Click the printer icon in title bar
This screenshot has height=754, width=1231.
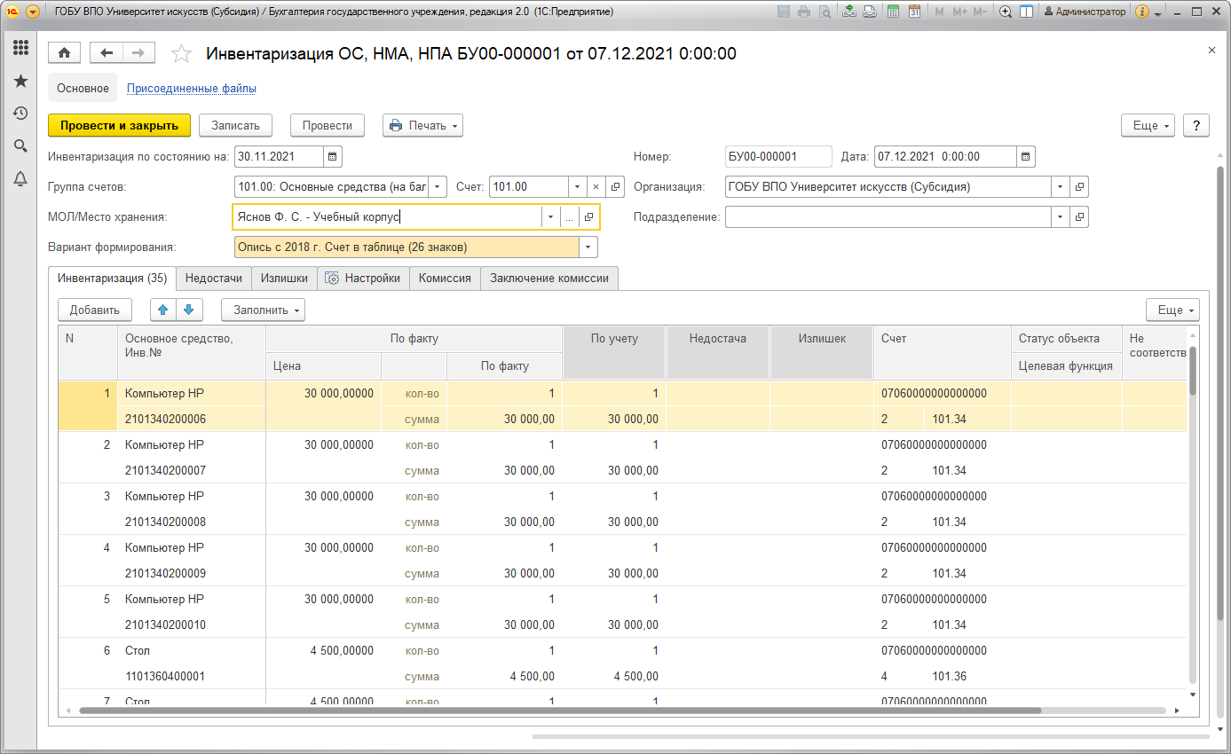[x=804, y=12]
